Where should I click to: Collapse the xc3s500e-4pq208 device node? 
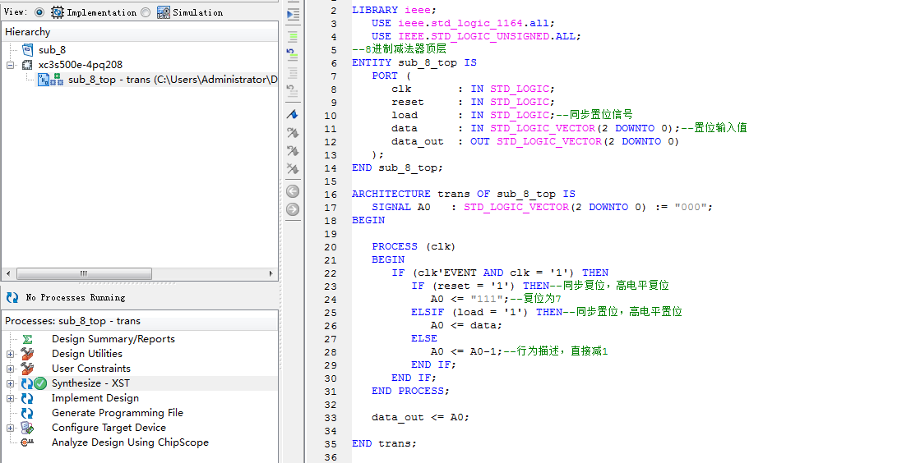coord(11,65)
